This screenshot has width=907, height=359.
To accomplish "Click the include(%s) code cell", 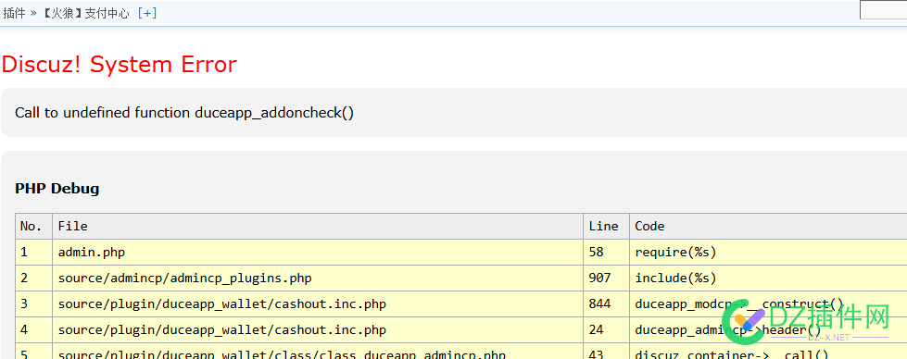I will (768, 279).
